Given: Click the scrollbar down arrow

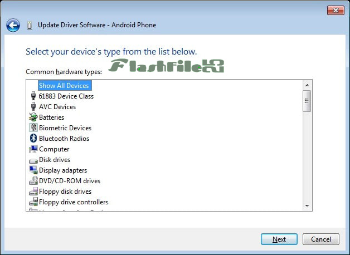Looking at the screenshot, I should click(x=307, y=206).
